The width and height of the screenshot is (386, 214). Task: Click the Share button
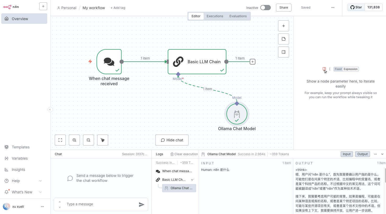284,8
